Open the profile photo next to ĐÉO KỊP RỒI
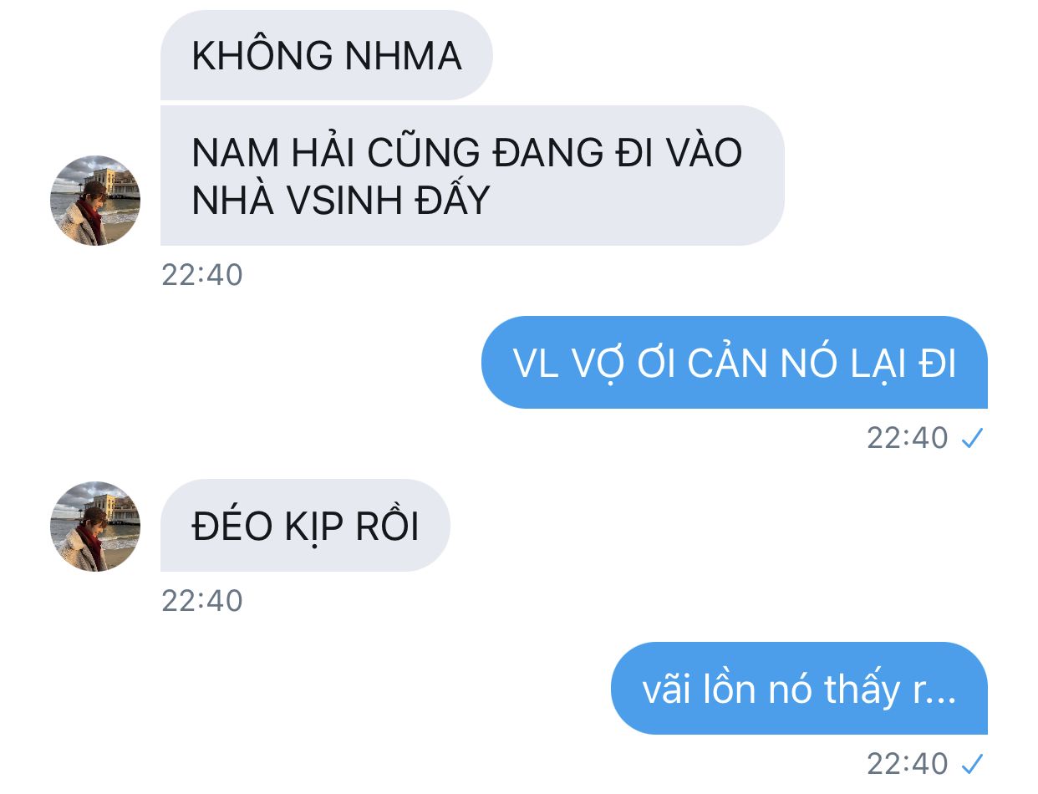 (95, 527)
